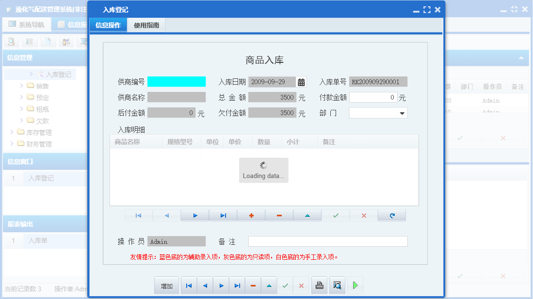Refresh the 入库明细 grid with the refresh icon
The image size is (533, 299).
(x=391, y=215)
